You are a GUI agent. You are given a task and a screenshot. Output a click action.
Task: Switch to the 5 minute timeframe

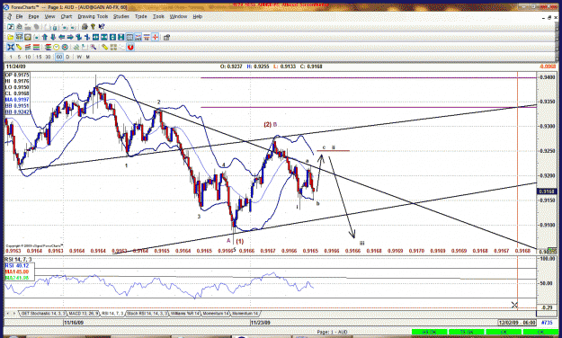point(19,57)
